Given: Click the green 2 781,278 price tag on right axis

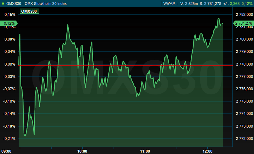Looking at the screenshot, I should tap(243, 23).
